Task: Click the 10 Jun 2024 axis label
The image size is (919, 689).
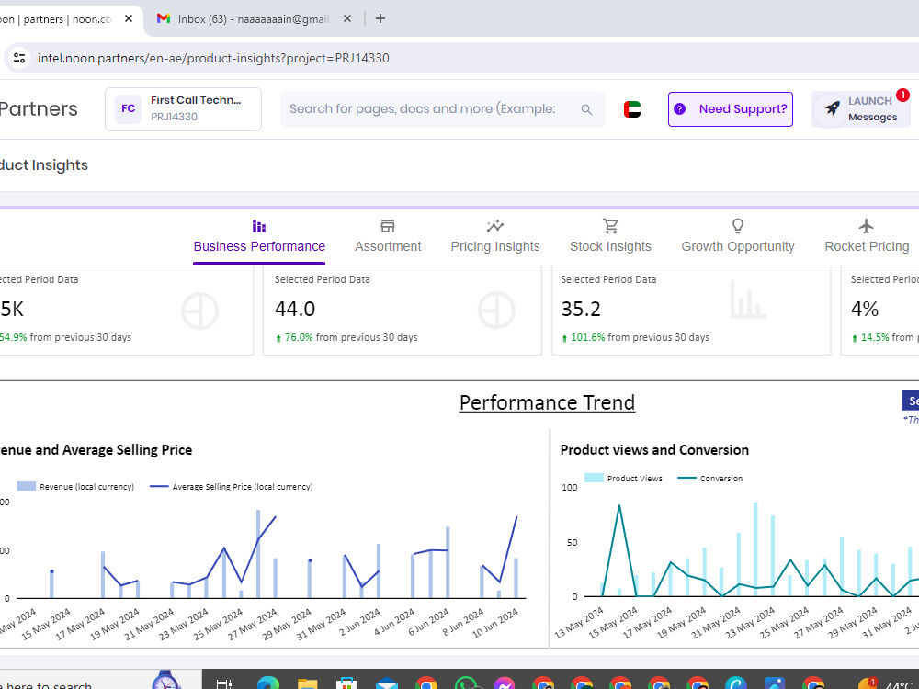Action: 496,623
